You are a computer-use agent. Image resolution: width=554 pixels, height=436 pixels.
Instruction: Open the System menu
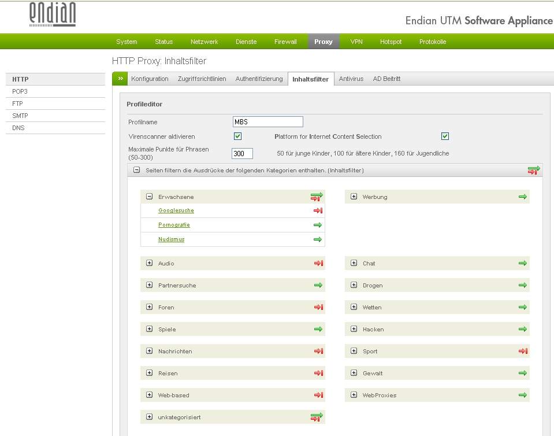tap(127, 42)
